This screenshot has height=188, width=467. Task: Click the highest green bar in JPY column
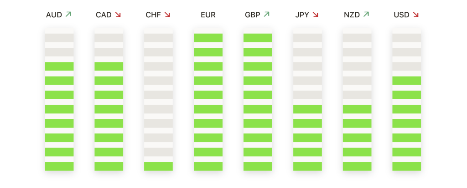pyautogui.click(x=307, y=109)
